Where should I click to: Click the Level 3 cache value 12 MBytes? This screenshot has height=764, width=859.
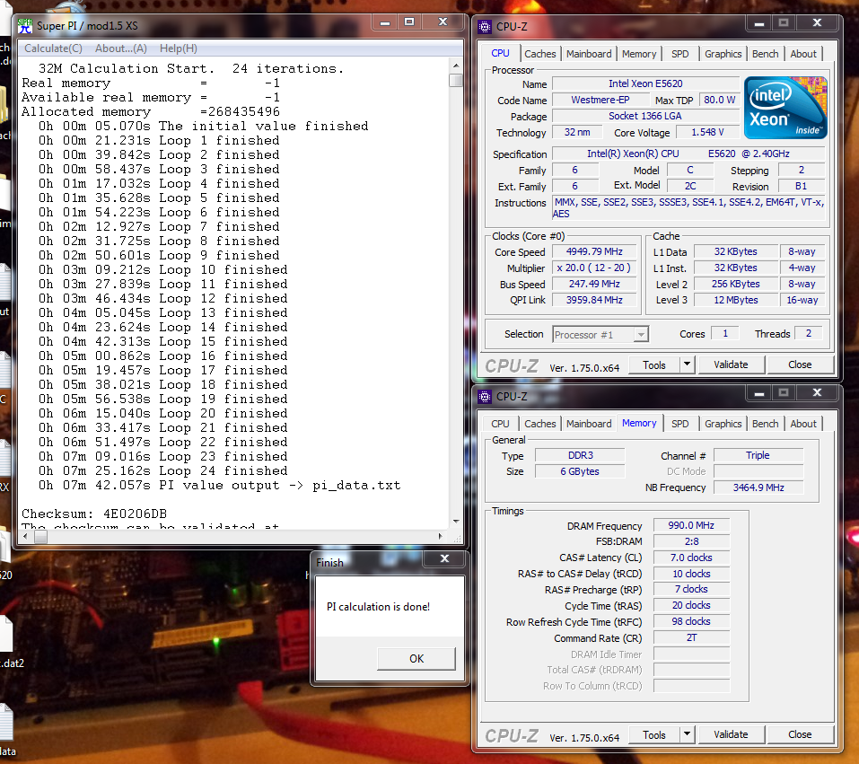736,300
